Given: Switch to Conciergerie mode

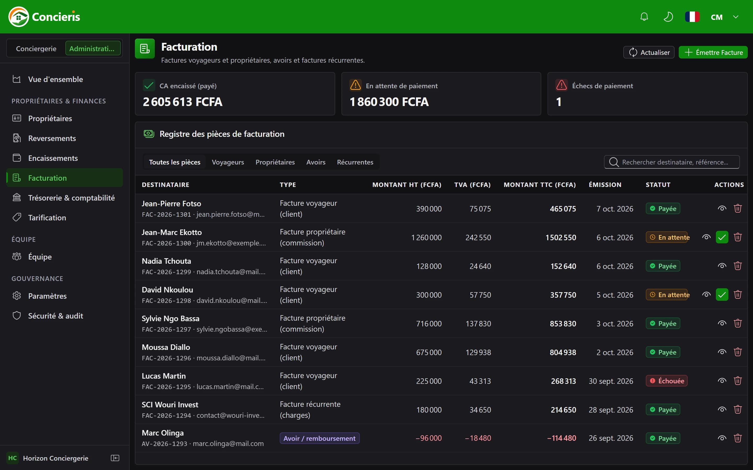Looking at the screenshot, I should point(36,49).
